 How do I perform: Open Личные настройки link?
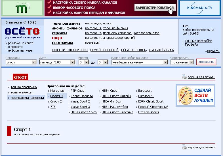point(199,41)
